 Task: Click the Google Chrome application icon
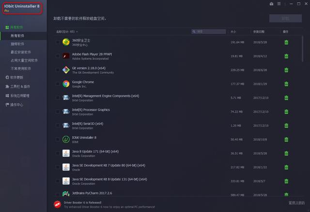tap(66, 84)
